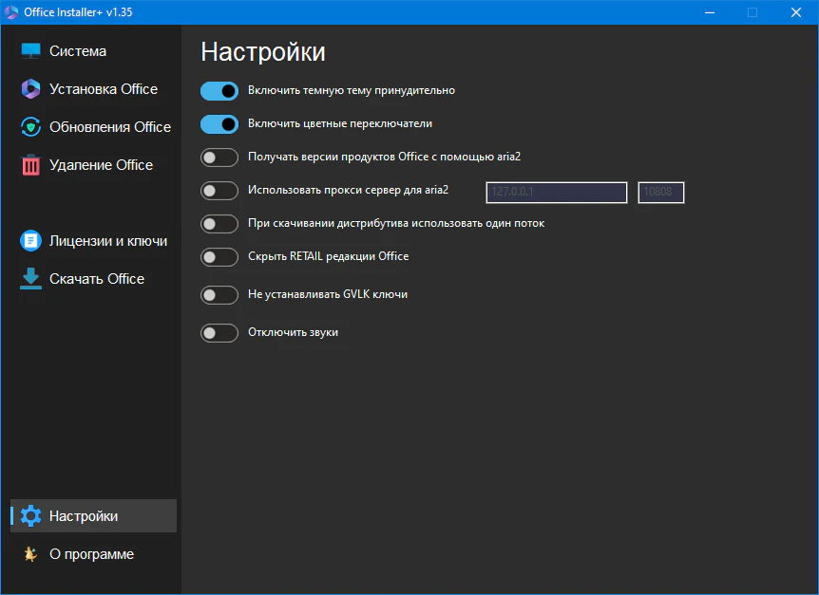Click label Использовать прокси сервер для aria2
This screenshot has width=819, height=595.
pos(349,190)
